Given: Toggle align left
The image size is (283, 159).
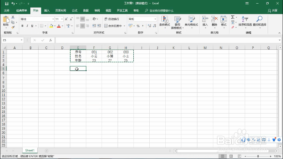Looking at the screenshot, I should coord(77,26).
